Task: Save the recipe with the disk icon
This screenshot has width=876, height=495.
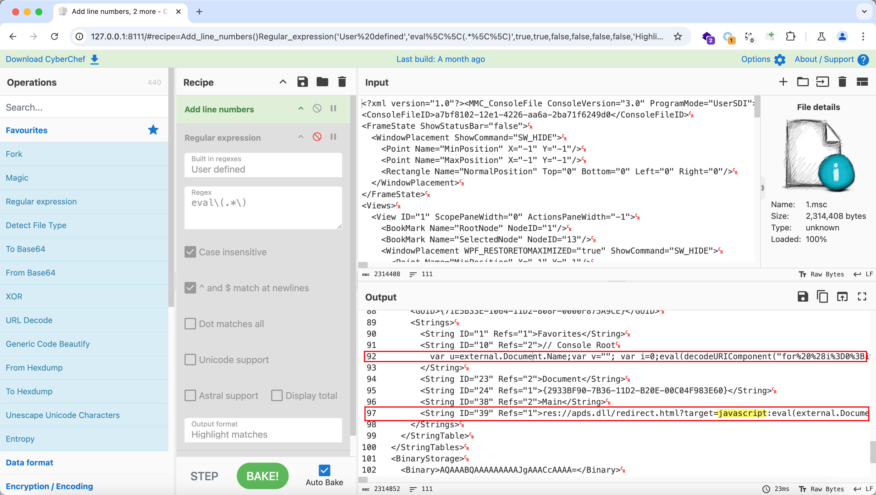Action: click(302, 82)
